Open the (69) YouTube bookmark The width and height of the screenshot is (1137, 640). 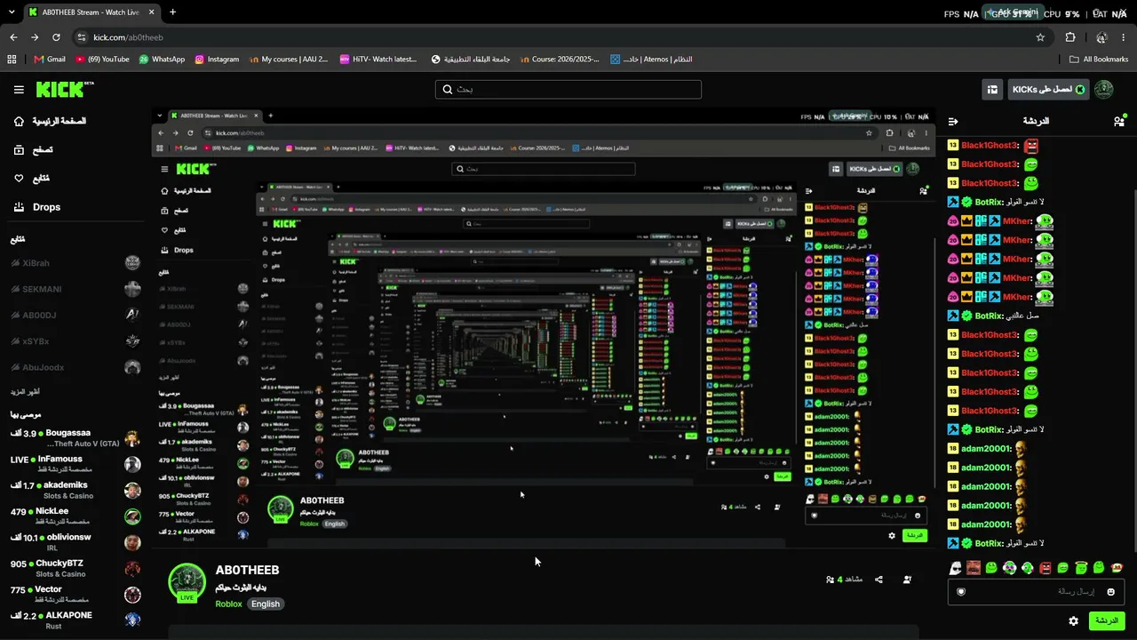[103, 60]
